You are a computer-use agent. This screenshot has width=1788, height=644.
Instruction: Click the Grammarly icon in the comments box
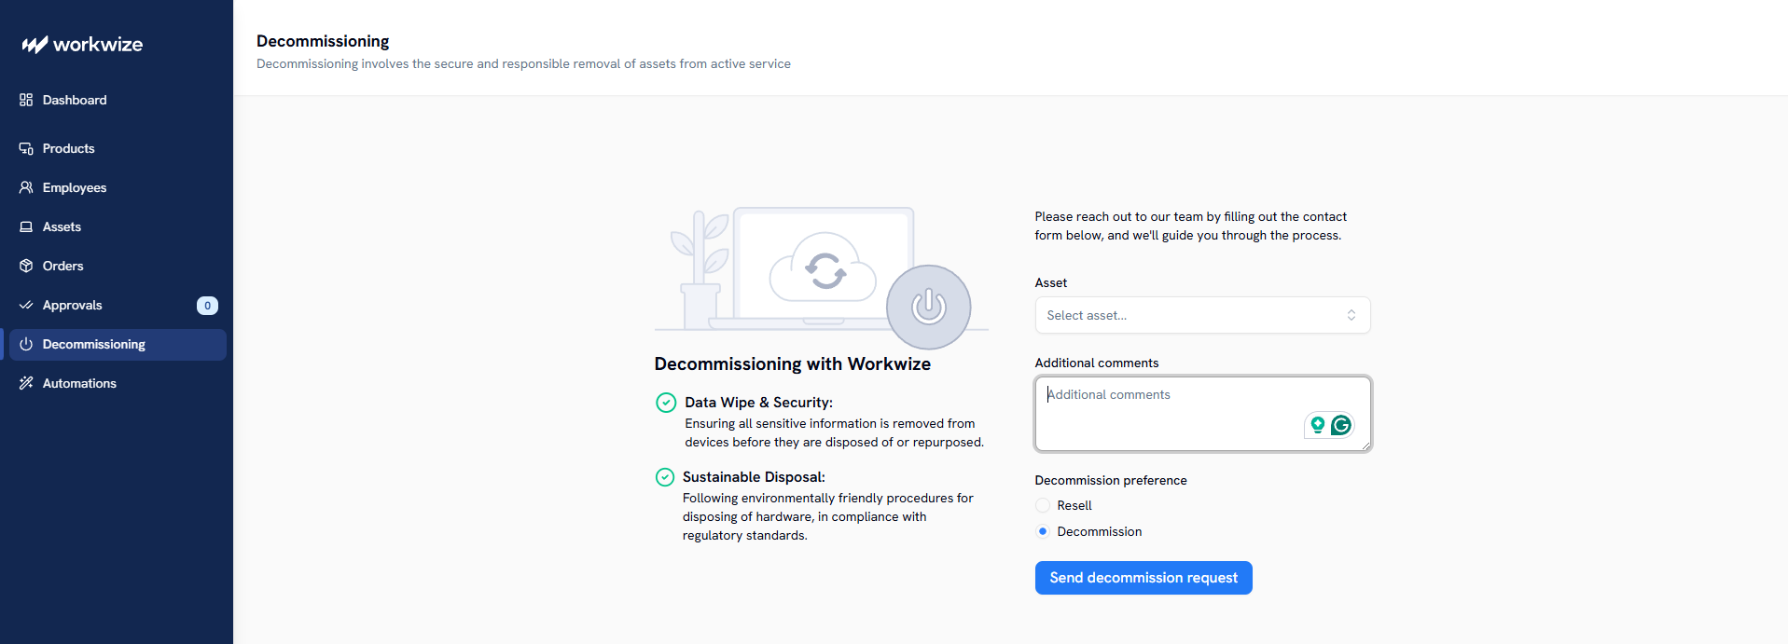pos(1341,425)
